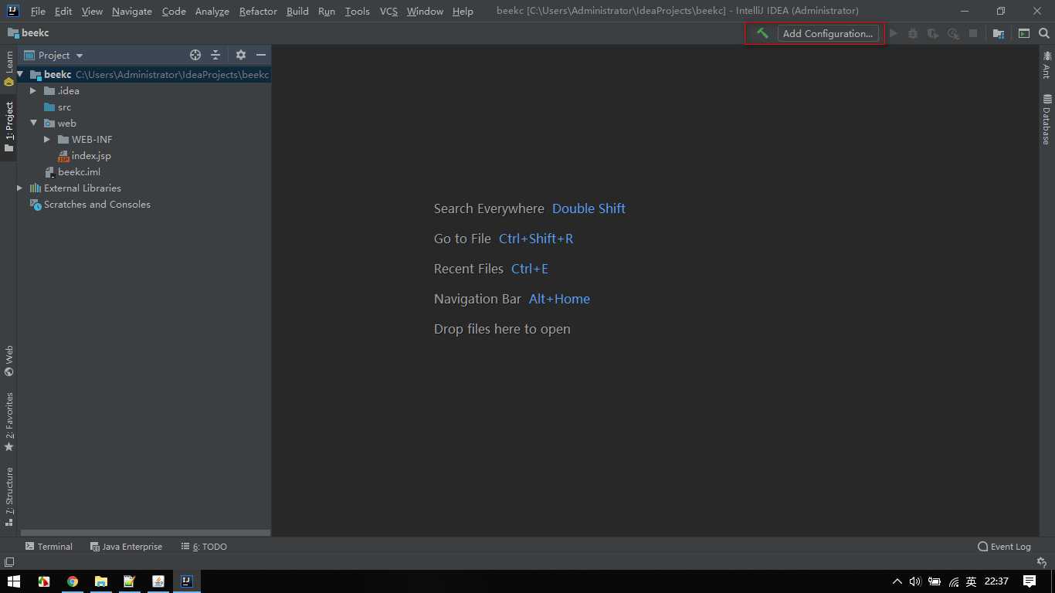Click the green Build Project hammer icon

(762, 33)
